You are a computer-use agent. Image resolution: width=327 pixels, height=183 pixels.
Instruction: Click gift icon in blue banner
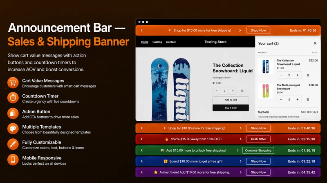(x=166, y=161)
